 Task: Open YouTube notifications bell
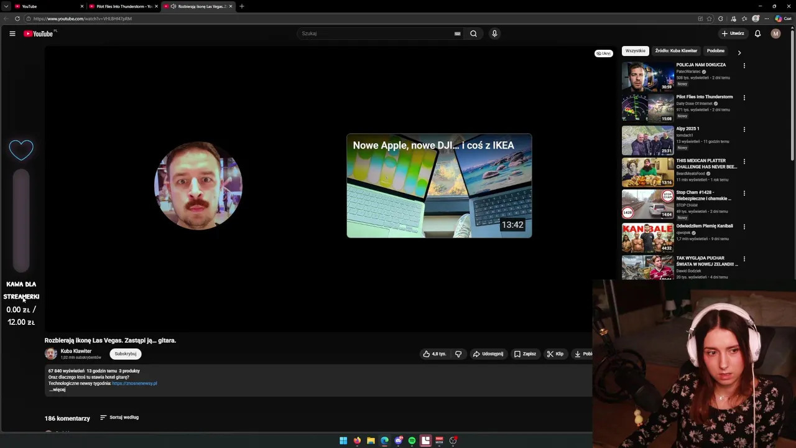click(x=757, y=34)
